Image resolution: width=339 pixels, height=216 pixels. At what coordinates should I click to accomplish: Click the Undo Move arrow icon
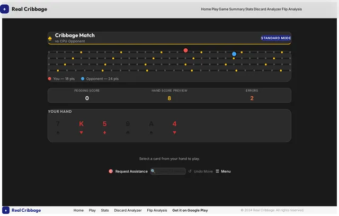(190, 172)
